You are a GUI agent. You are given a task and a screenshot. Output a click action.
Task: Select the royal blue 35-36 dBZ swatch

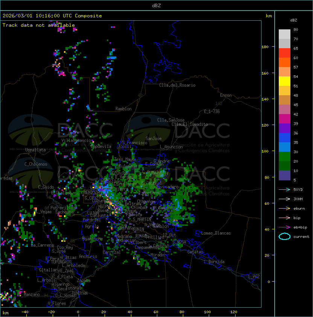click(284, 138)
